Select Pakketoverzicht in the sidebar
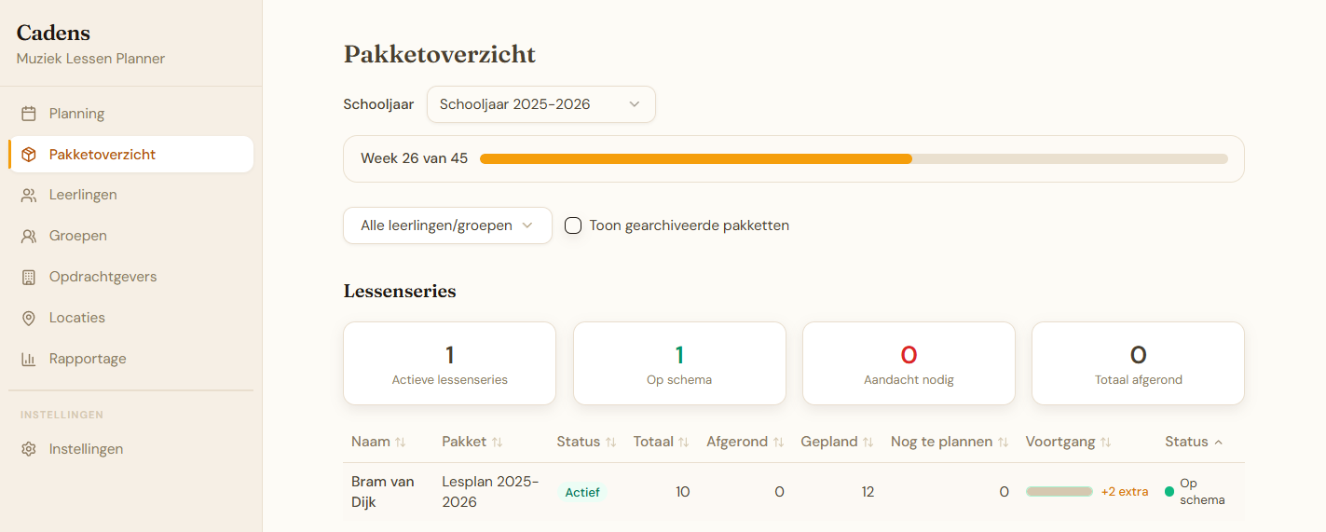The width and height of the screenshot is (1326, 532). (130, 155)
